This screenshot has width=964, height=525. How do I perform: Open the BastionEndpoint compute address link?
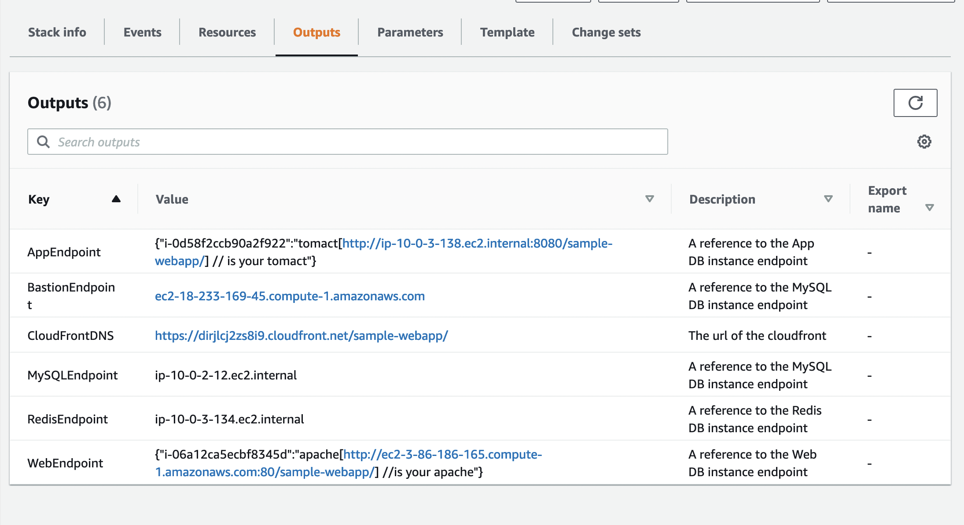289,296
